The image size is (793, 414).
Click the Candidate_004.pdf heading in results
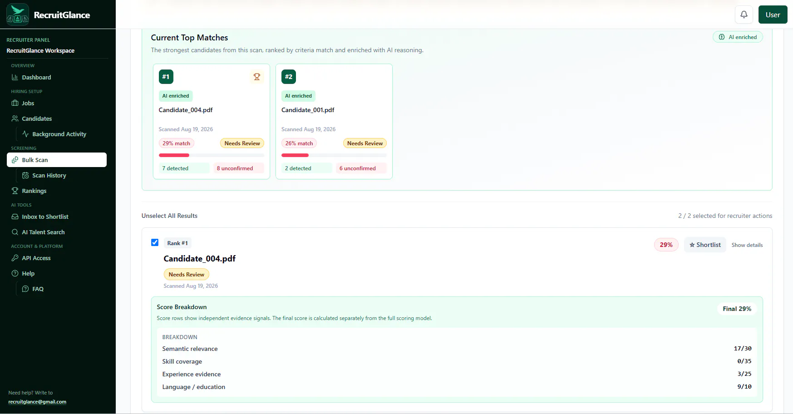coord(200,258)
